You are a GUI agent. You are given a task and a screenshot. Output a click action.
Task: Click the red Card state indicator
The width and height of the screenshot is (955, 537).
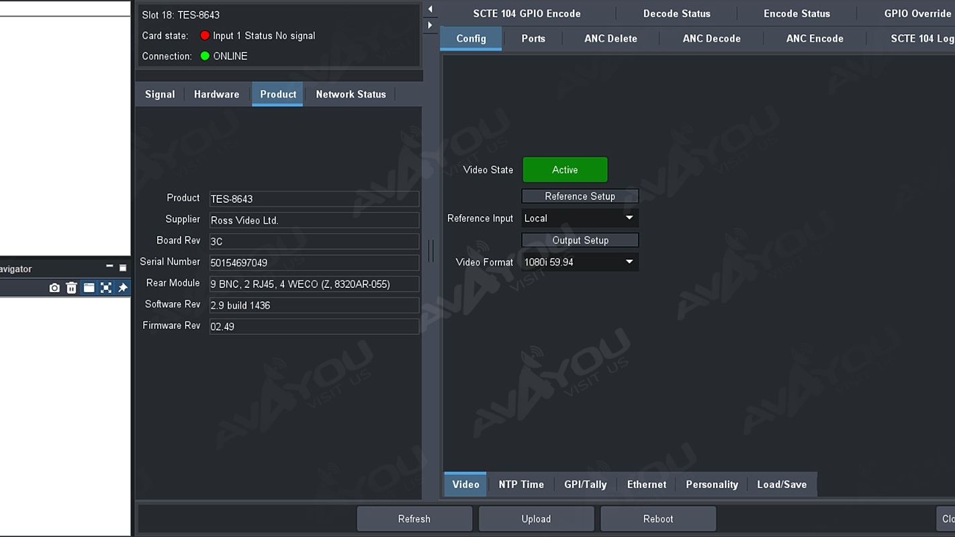coord(205,36)
